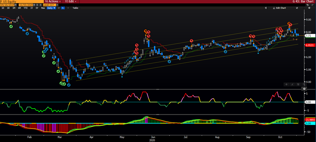Click the 4.00 price axis label

[x=309, y=82]
